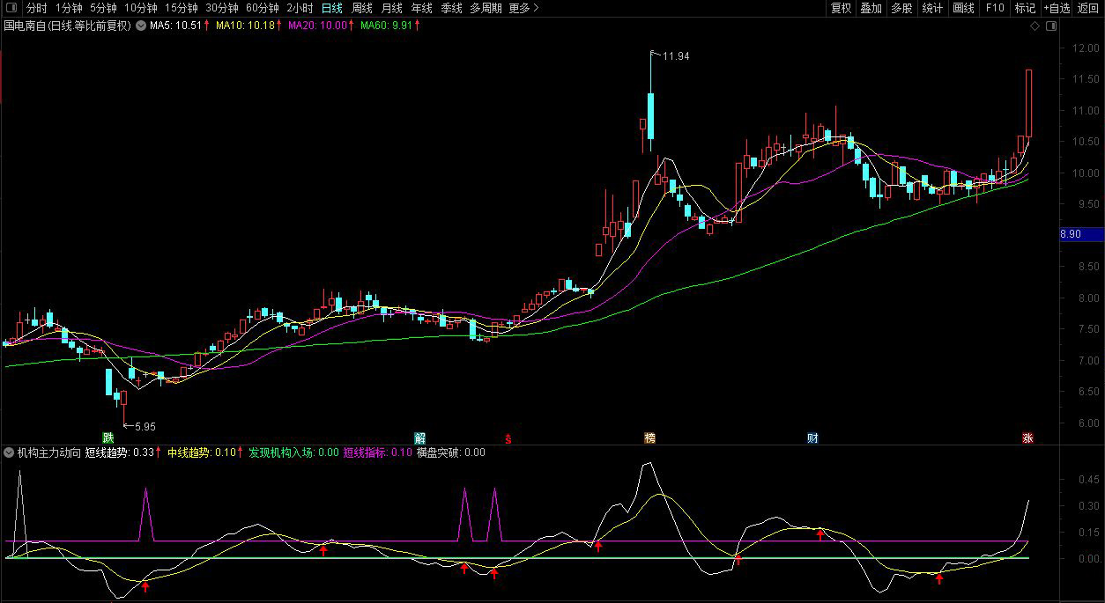Click the 11.94 high price label
The image size is (1105, 603).
point(675,56)
